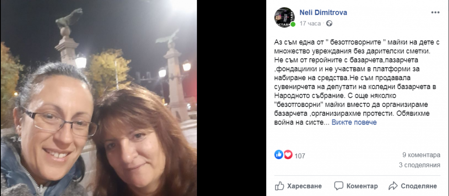The width and height of the screenshot is (449, 196).
Task: Click the globe public privacy icon
Action: point(329,24)
